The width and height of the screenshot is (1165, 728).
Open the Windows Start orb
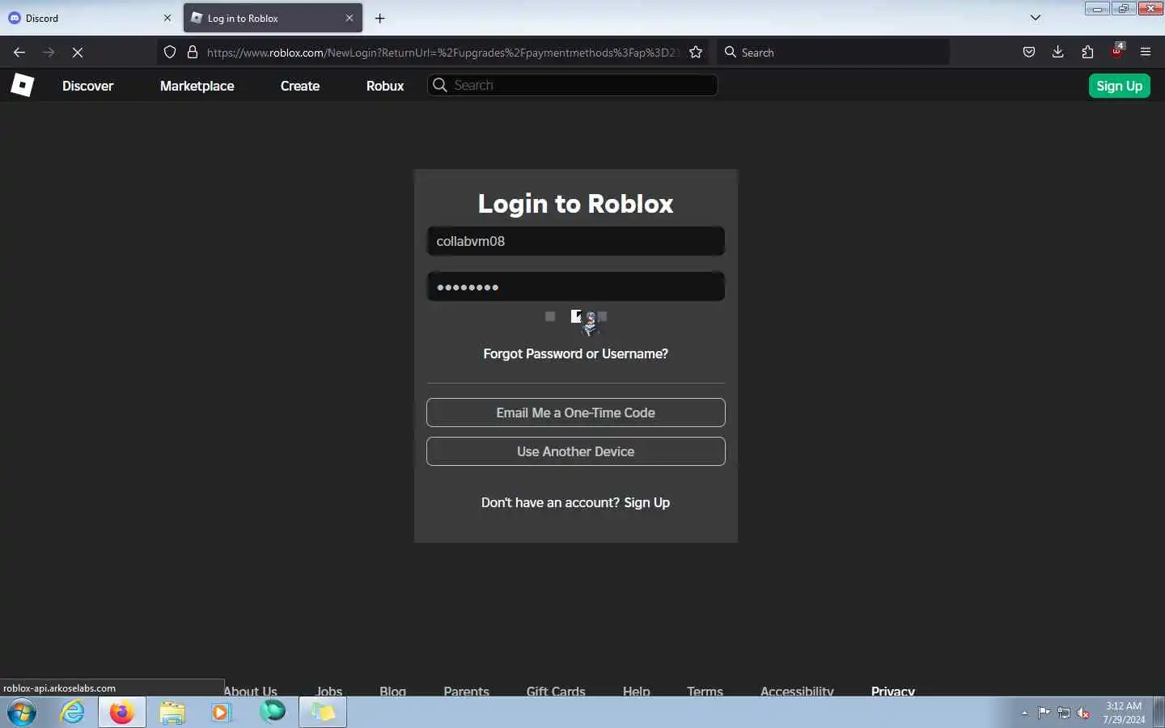click(22, 713)
